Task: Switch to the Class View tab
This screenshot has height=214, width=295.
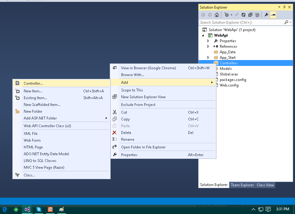Action: click(x=265, y=185)
